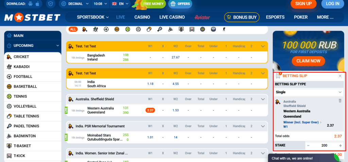Select Kabaddi in the sidebar
The width and height of the screenshot is (348, 162).
[x=33, y=67]
